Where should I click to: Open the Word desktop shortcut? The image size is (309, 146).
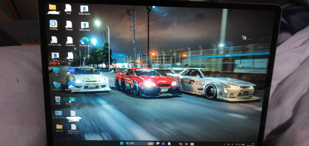(x=70, y=57)
